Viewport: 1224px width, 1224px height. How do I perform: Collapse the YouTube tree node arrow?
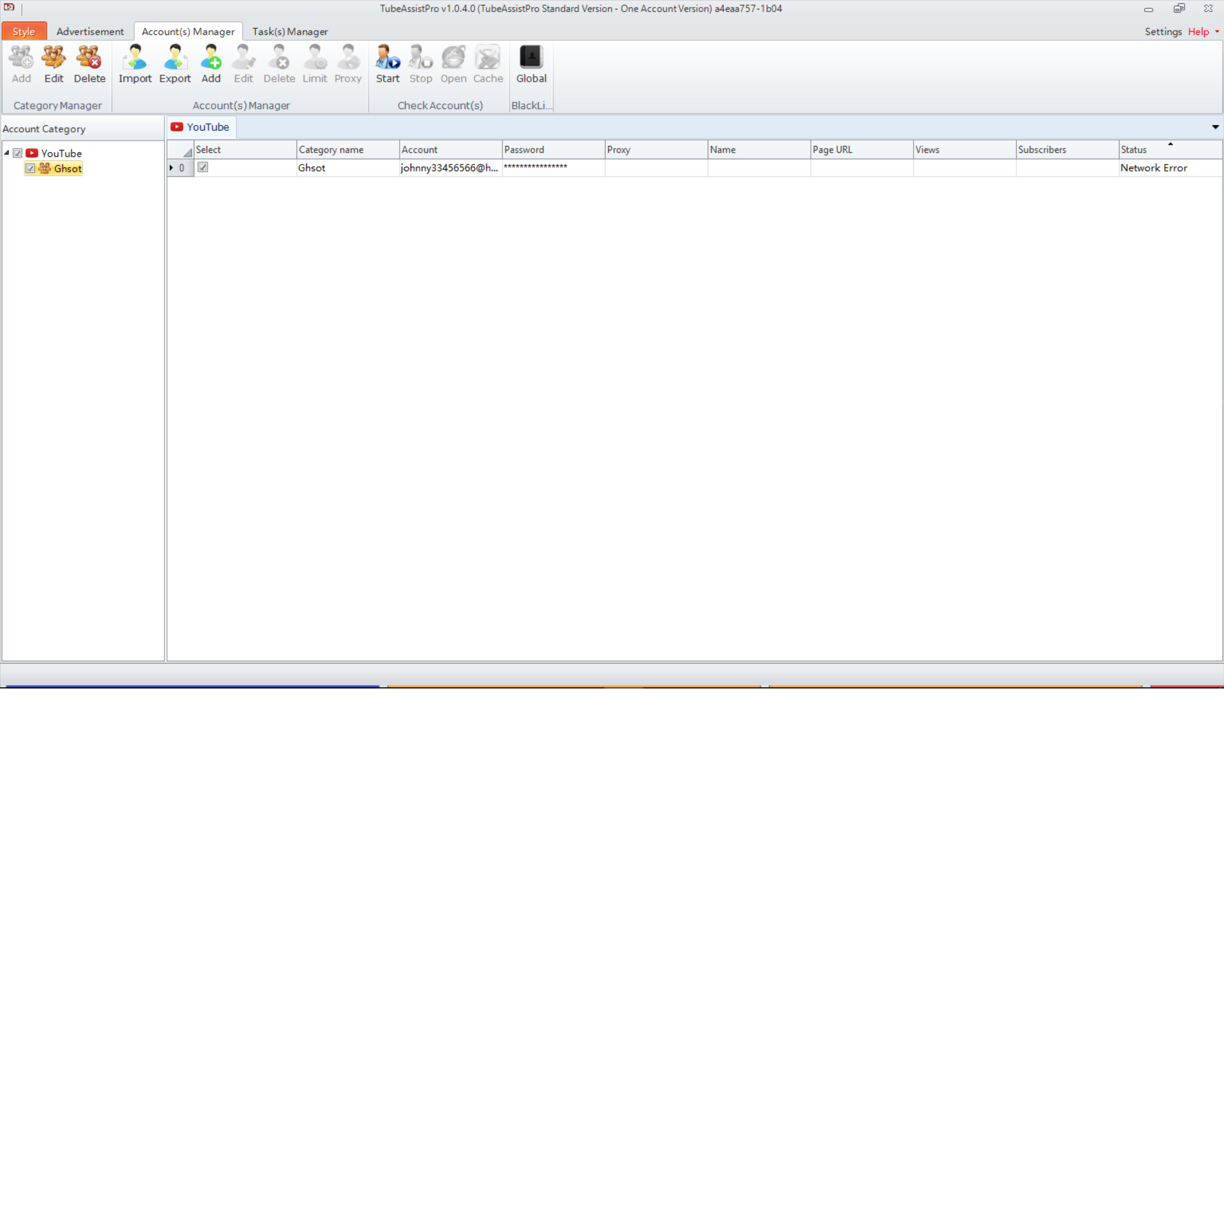6,153
